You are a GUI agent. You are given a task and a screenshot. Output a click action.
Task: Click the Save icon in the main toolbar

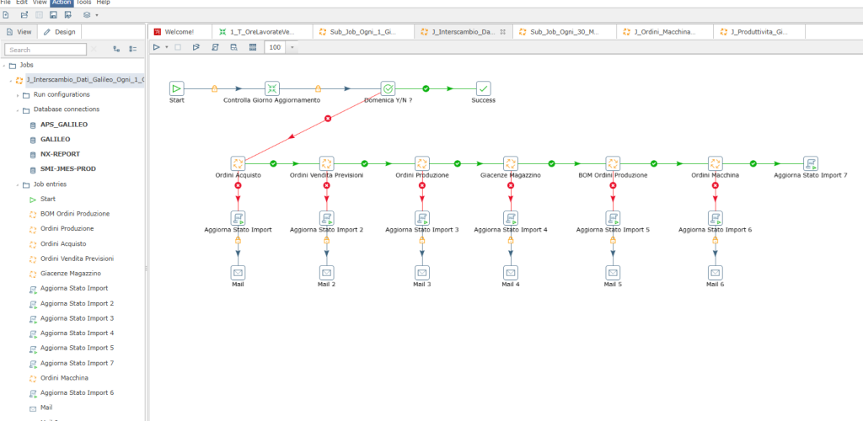click(x=54, y=15)
